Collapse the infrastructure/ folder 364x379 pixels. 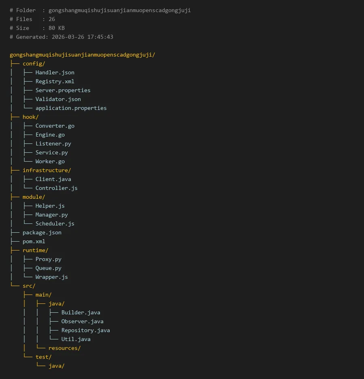[x=47, y=170]
